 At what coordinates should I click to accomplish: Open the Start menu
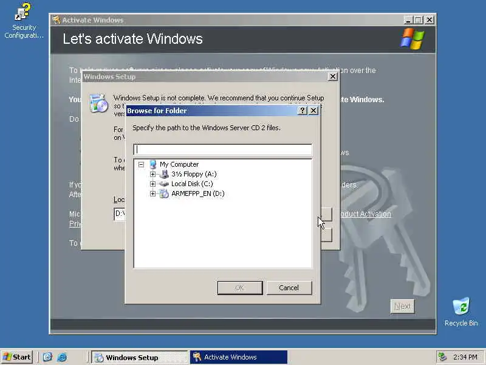tap(17, 357)
